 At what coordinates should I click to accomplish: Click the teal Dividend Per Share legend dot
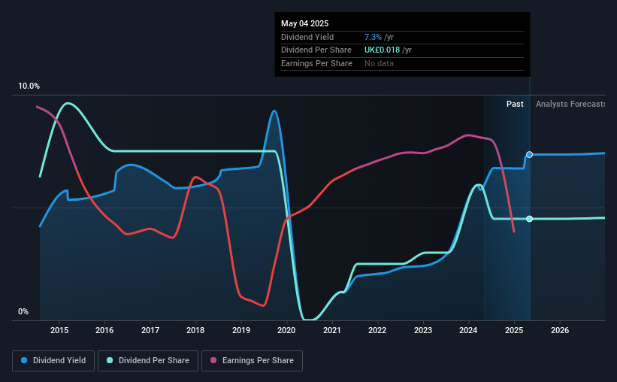pyautogui.click(x=110, y=360)
